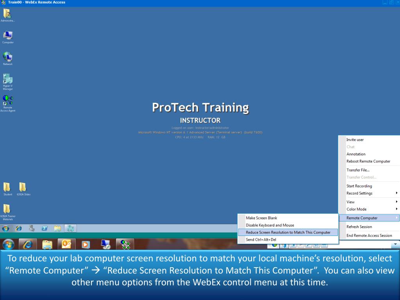Viewport: 400px width, 300px height.
Task: Choose Refresh Session
Action: pyautogui.click(x=369, y=227)
